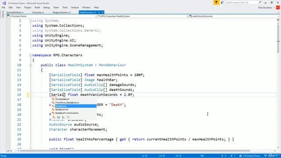Click the healthBar field on line 13

point(106,80)
